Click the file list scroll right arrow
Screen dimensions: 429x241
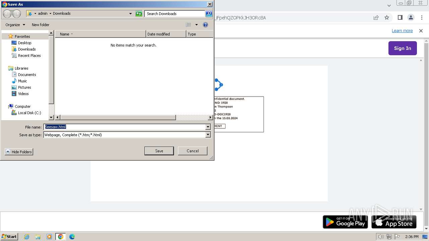210,117
